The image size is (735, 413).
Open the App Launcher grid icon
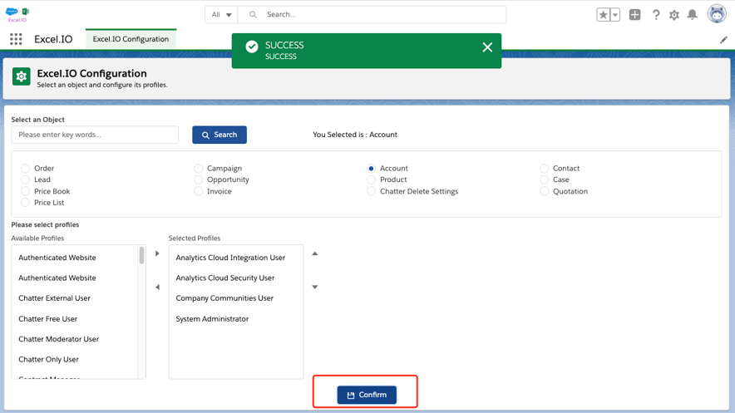16,39
